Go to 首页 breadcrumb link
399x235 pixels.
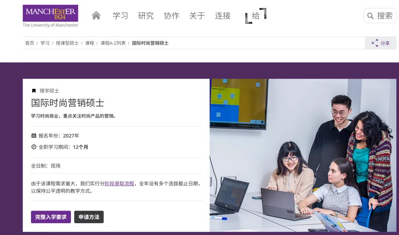(30, 43)
